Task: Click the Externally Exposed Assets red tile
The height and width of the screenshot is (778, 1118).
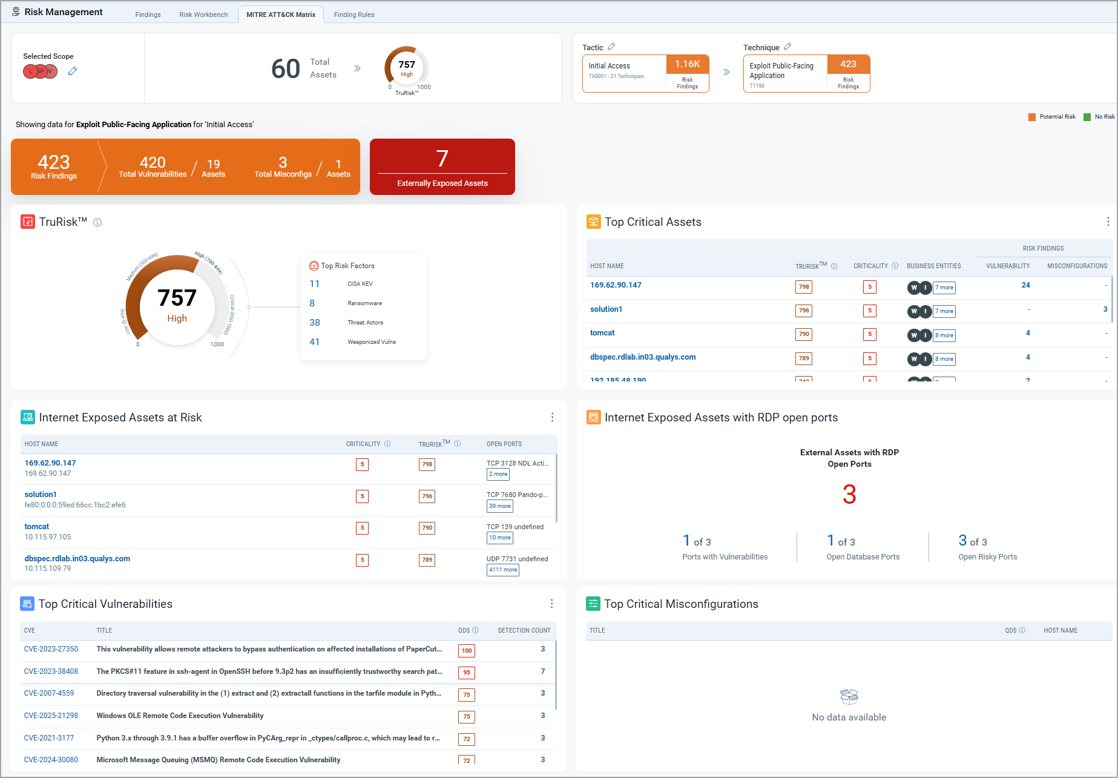Action: [x=442, y=167]
